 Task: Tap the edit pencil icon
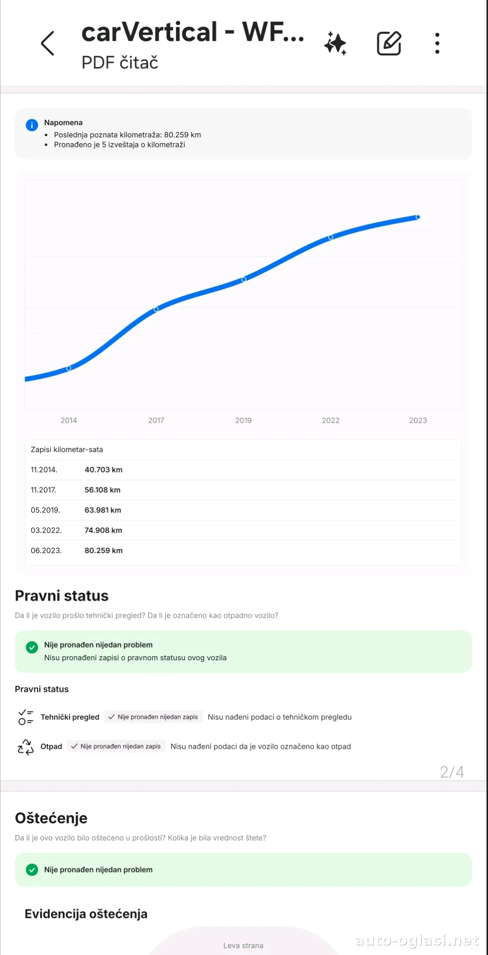click(x=389, y=43)
